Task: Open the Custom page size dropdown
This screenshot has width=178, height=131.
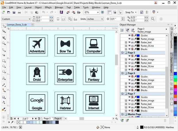Action: (x=30, y=19)
